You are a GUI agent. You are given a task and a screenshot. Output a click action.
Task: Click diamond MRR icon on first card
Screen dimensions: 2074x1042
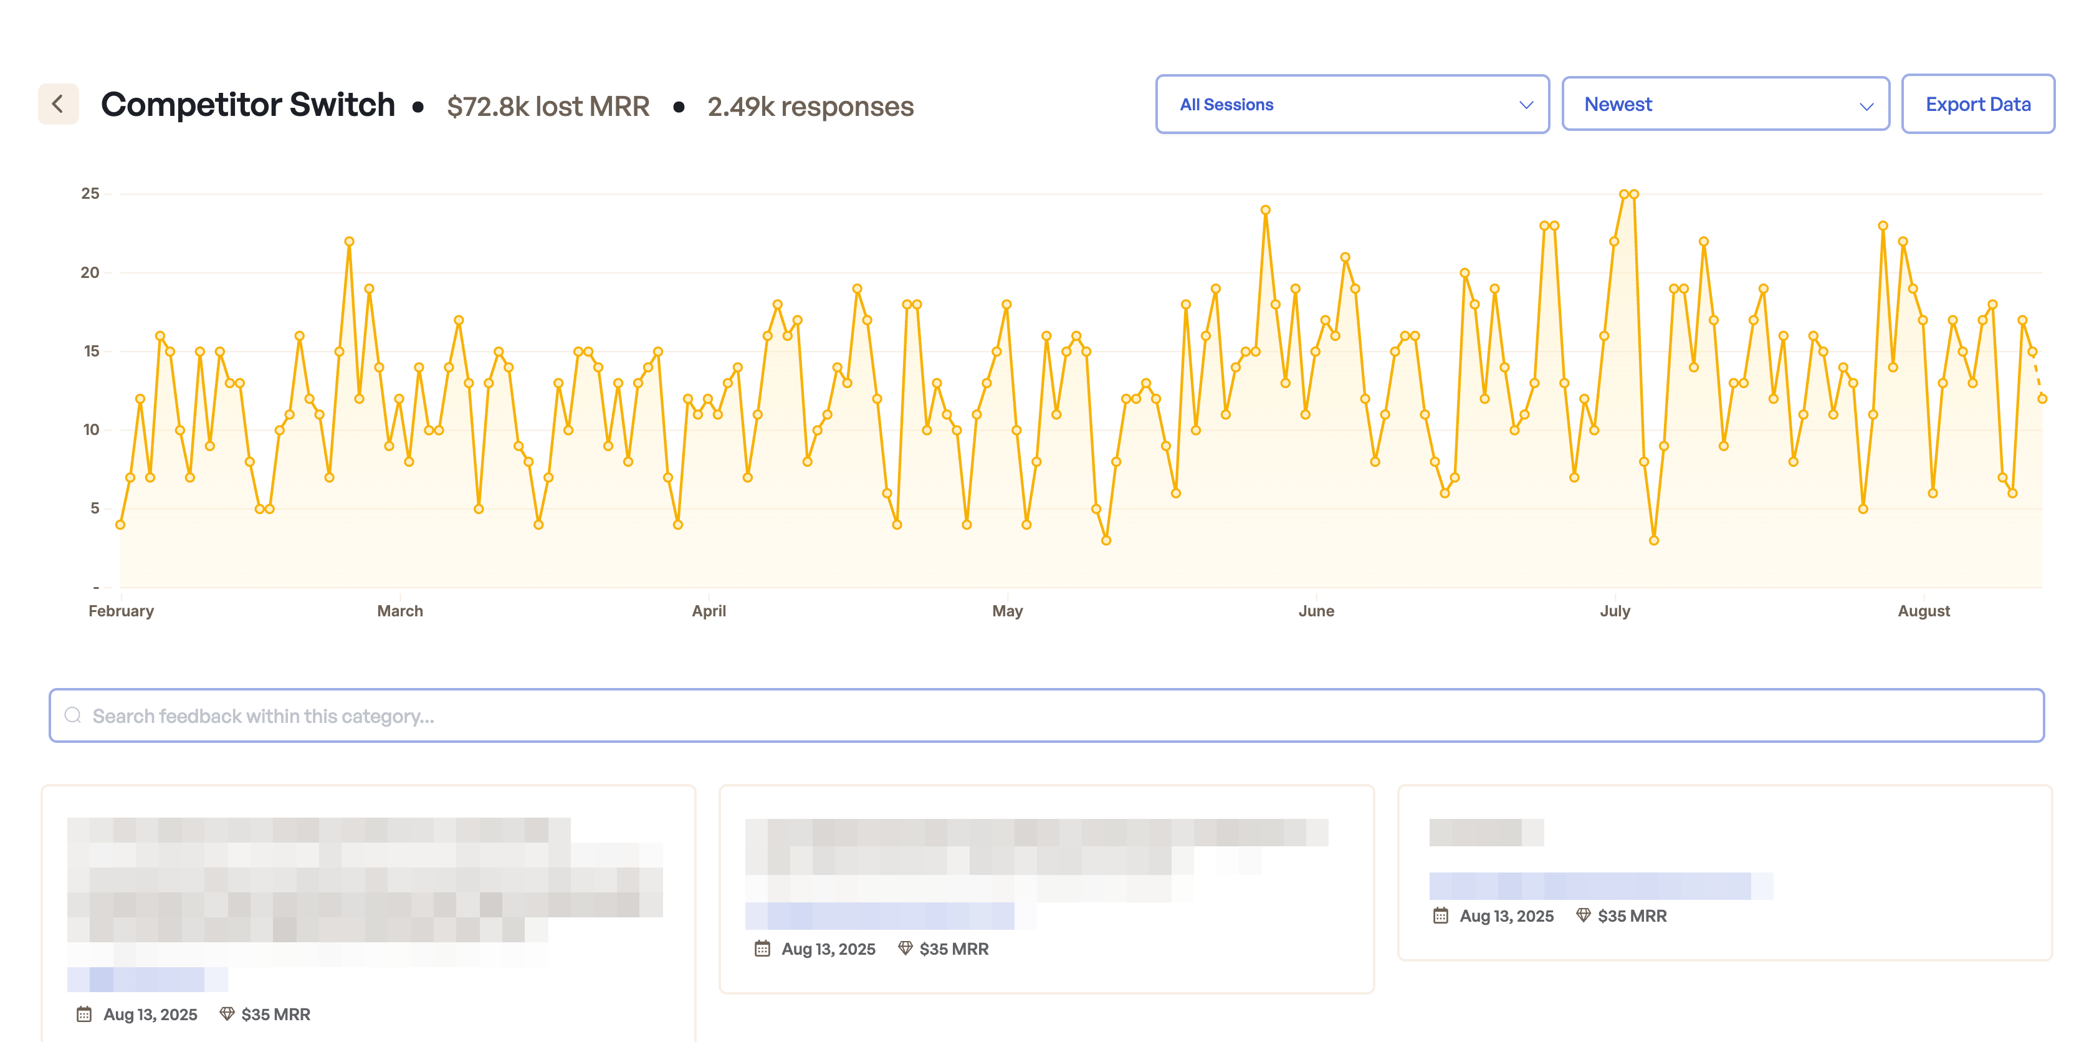click(227, 1014)
